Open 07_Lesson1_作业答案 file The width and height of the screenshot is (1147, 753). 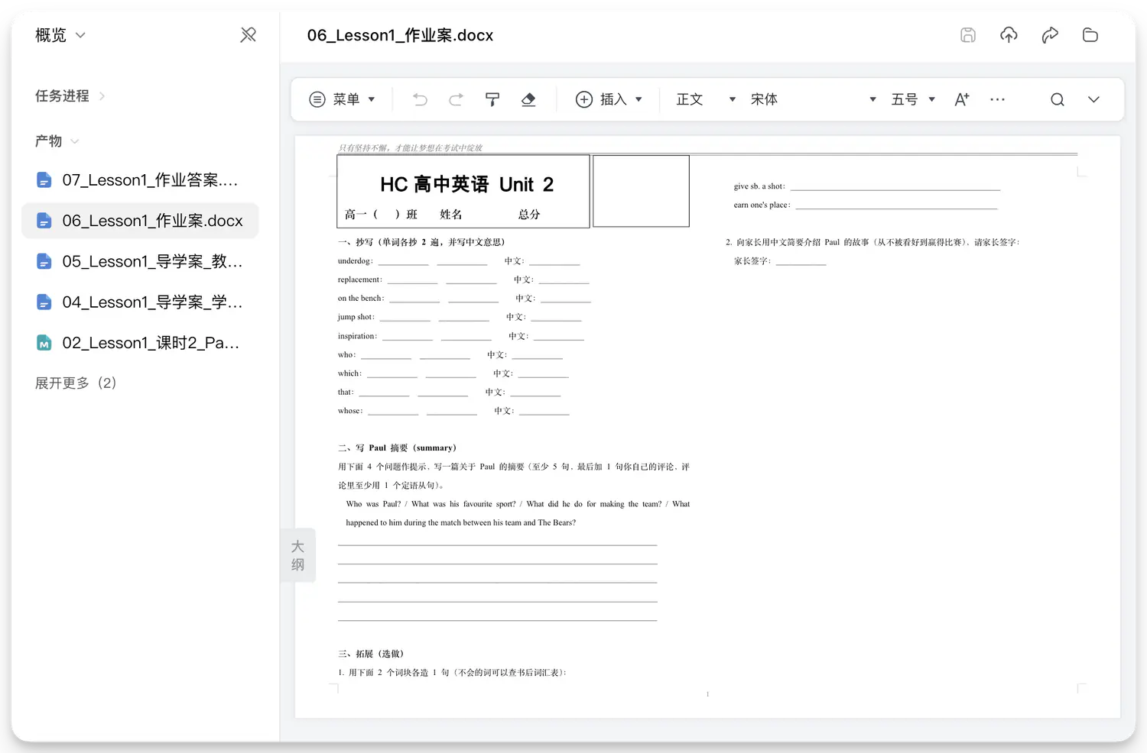coord(140,180)
